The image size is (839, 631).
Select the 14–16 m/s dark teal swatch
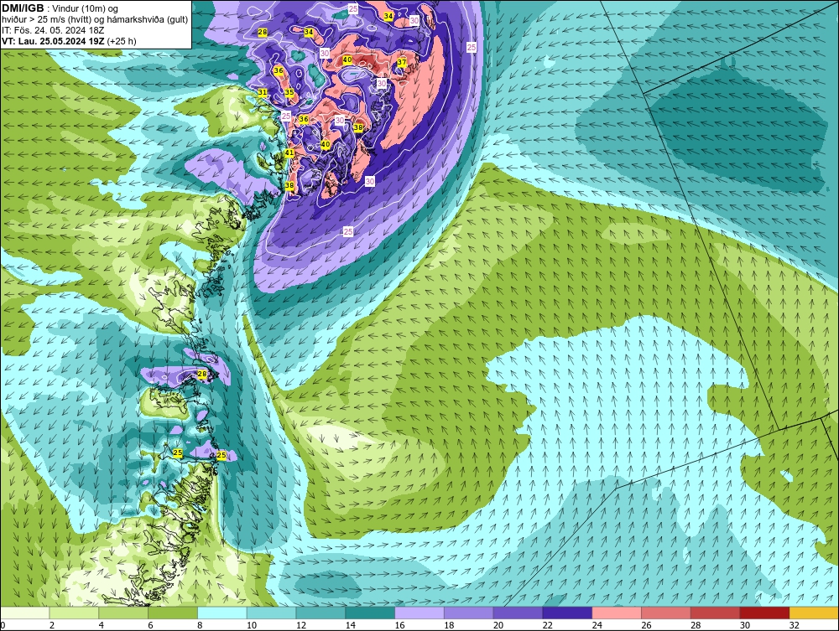coord(370,613)
